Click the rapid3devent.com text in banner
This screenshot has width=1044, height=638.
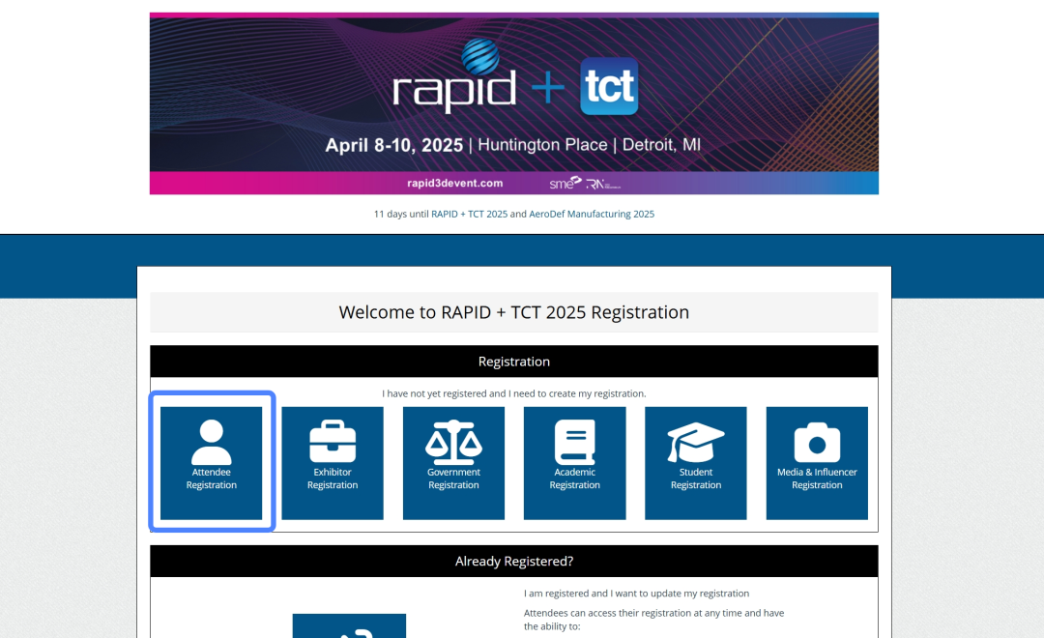point(455,183)
